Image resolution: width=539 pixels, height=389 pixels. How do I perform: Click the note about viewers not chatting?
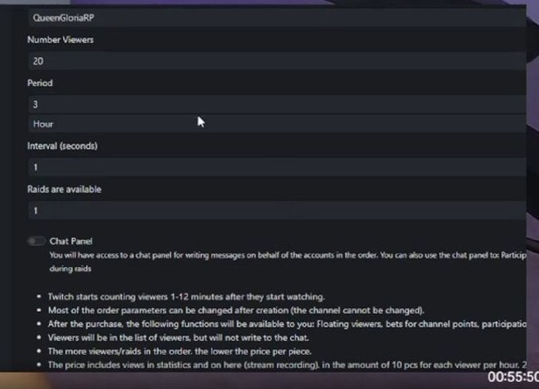tap(178, 337)
